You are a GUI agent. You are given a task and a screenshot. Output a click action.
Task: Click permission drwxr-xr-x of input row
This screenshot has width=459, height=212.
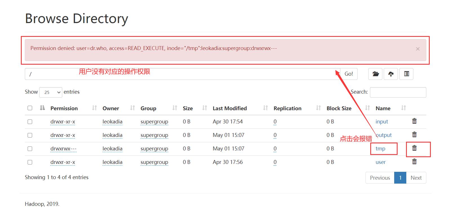(63, 122)
